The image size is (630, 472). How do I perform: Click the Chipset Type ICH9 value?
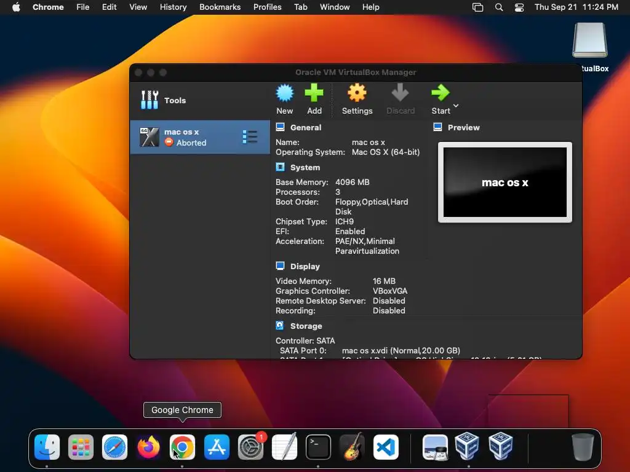[345, 221]
